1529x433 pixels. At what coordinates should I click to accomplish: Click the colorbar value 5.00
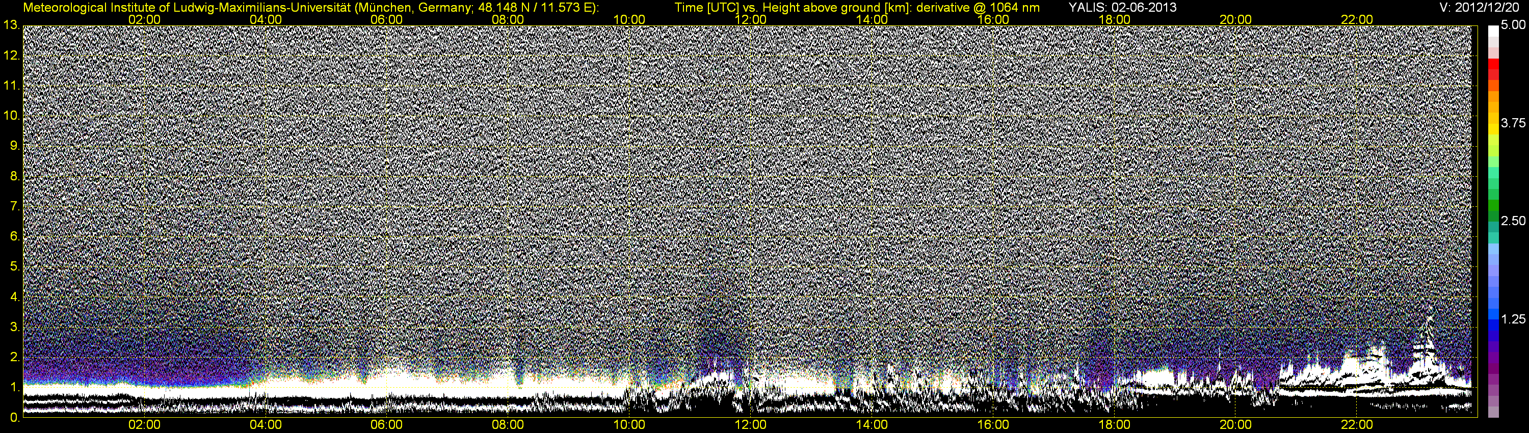click(1512, 25)
